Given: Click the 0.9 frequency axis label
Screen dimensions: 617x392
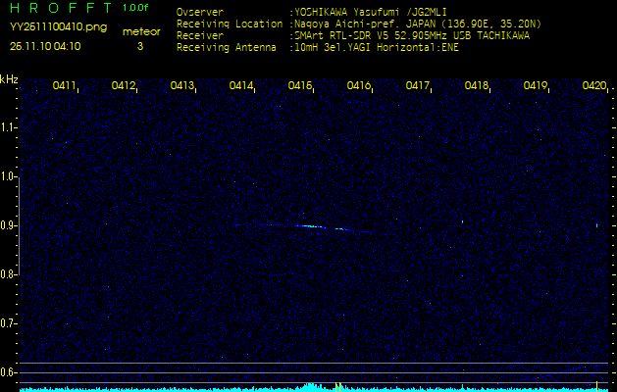Looking at the screenshot, I should (x=9, y=225).
